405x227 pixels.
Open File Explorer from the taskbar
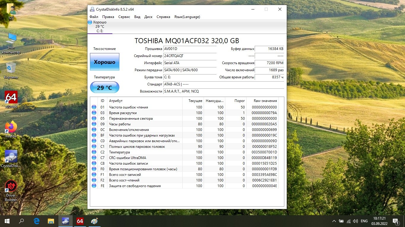coord(51,221)
